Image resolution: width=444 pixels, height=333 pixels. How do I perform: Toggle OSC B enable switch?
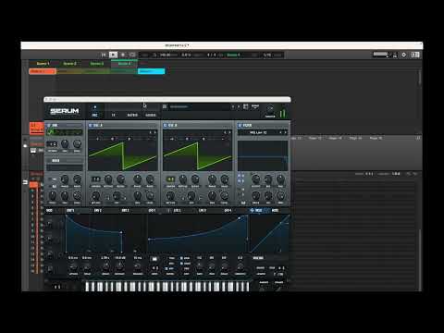(165, 125)
